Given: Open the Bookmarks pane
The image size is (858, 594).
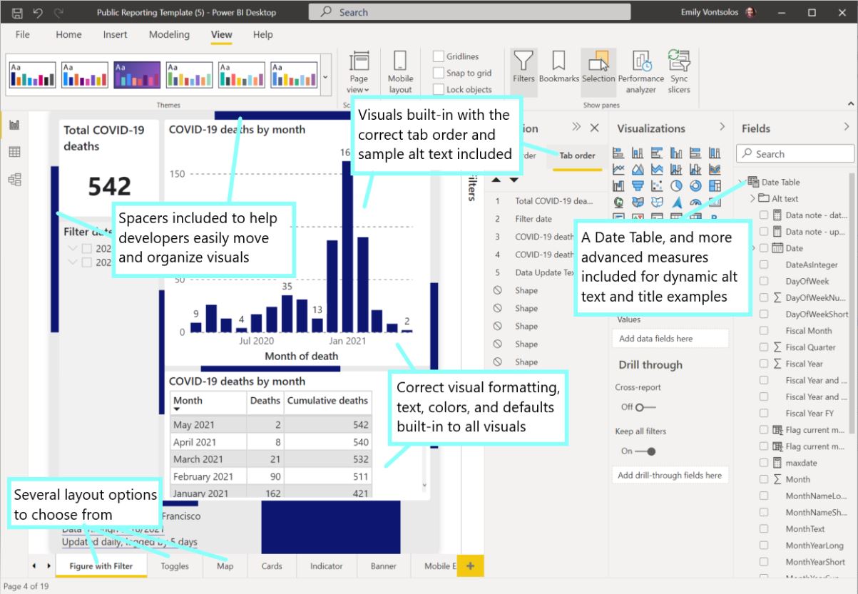Looking at the screenshot, I should [559, 71].
